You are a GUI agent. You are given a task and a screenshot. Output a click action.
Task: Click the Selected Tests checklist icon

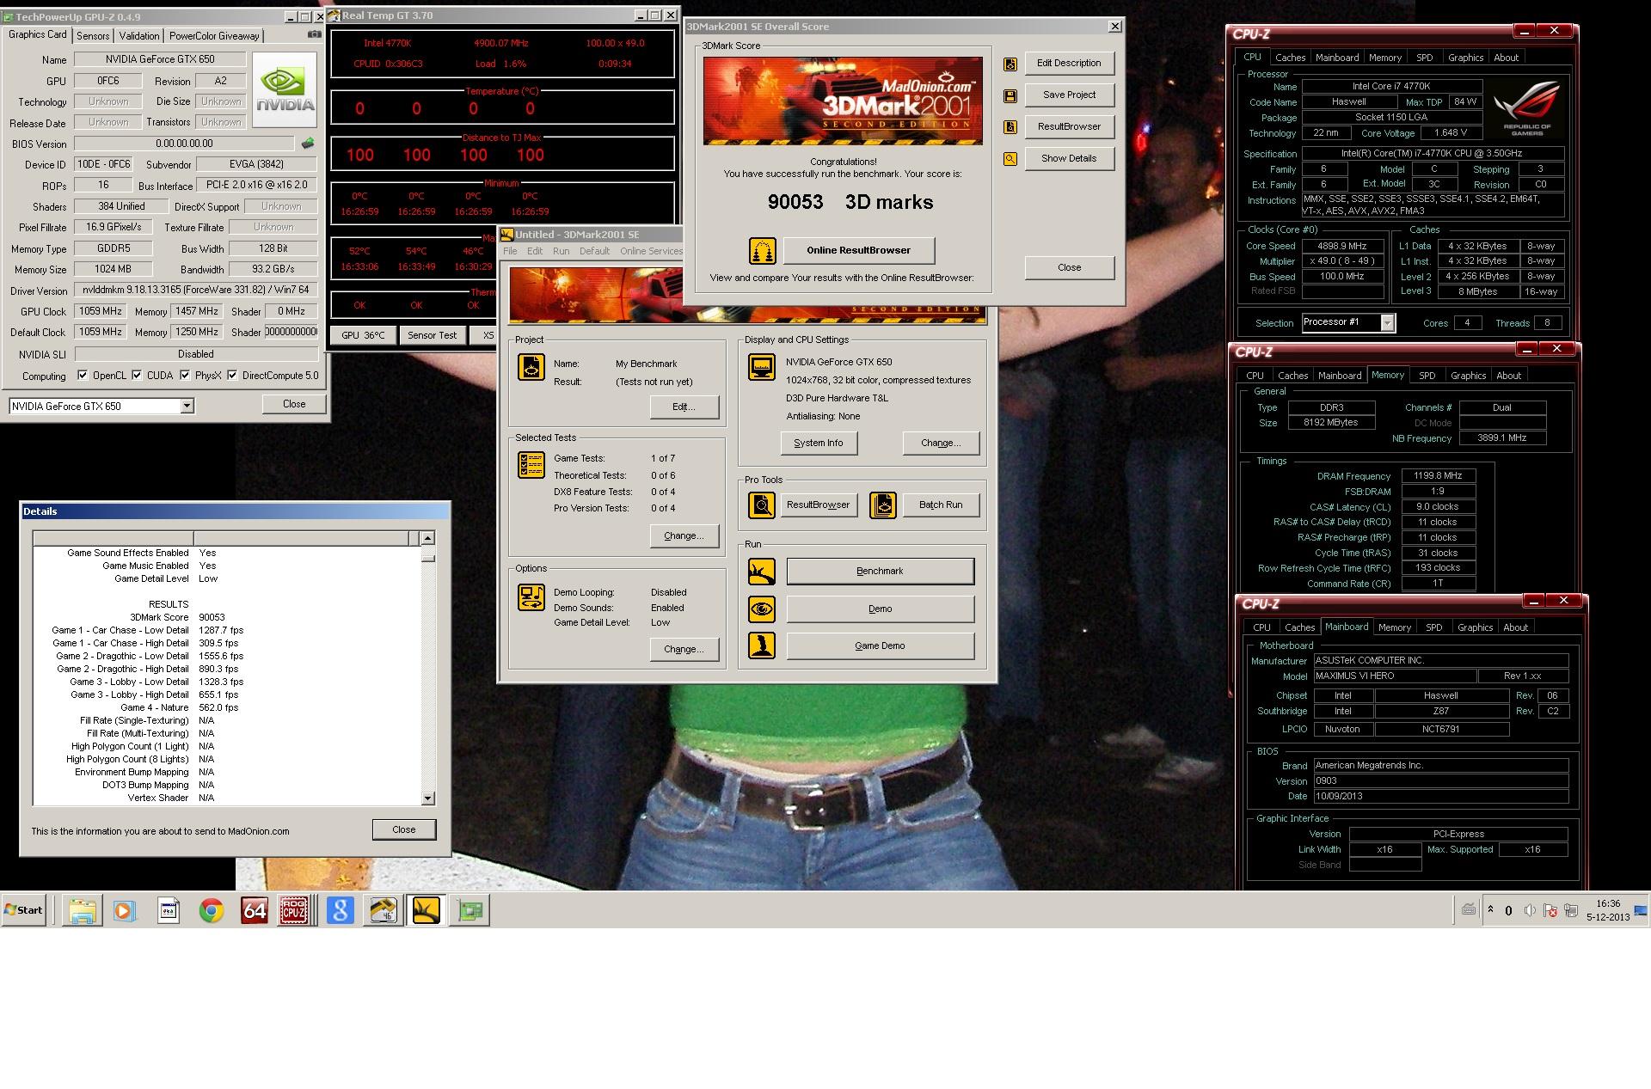(x=531, y=465)
